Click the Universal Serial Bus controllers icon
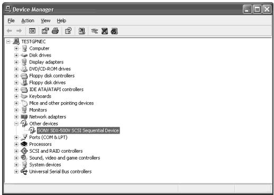The image size is (274, 195). 24,172
